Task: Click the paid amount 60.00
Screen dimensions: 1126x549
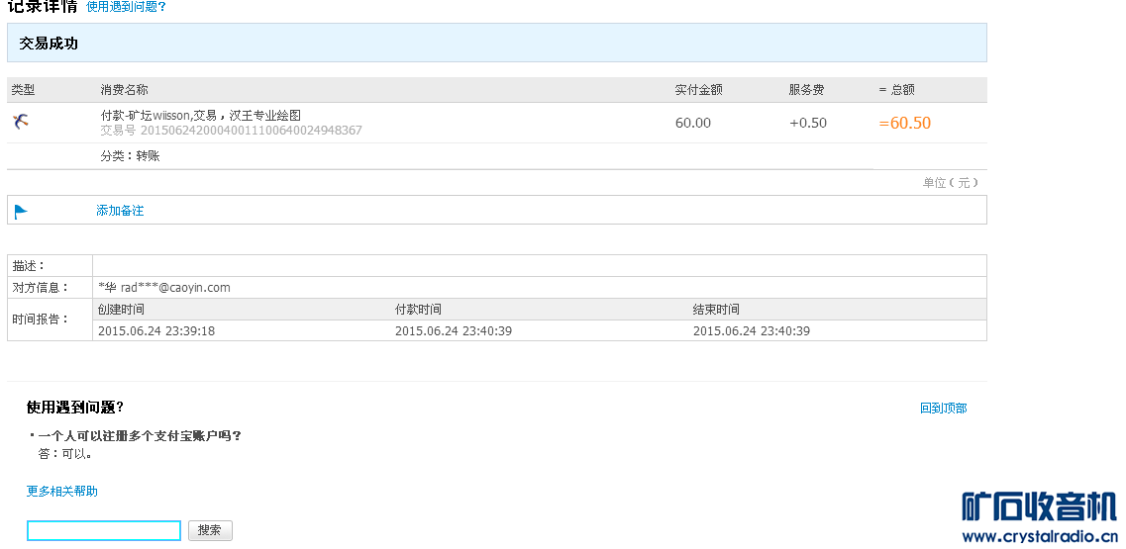Action: tap(693, 123)
